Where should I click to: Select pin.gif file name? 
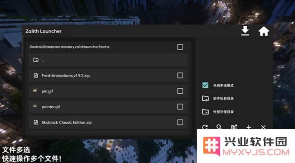click(47, 91)
